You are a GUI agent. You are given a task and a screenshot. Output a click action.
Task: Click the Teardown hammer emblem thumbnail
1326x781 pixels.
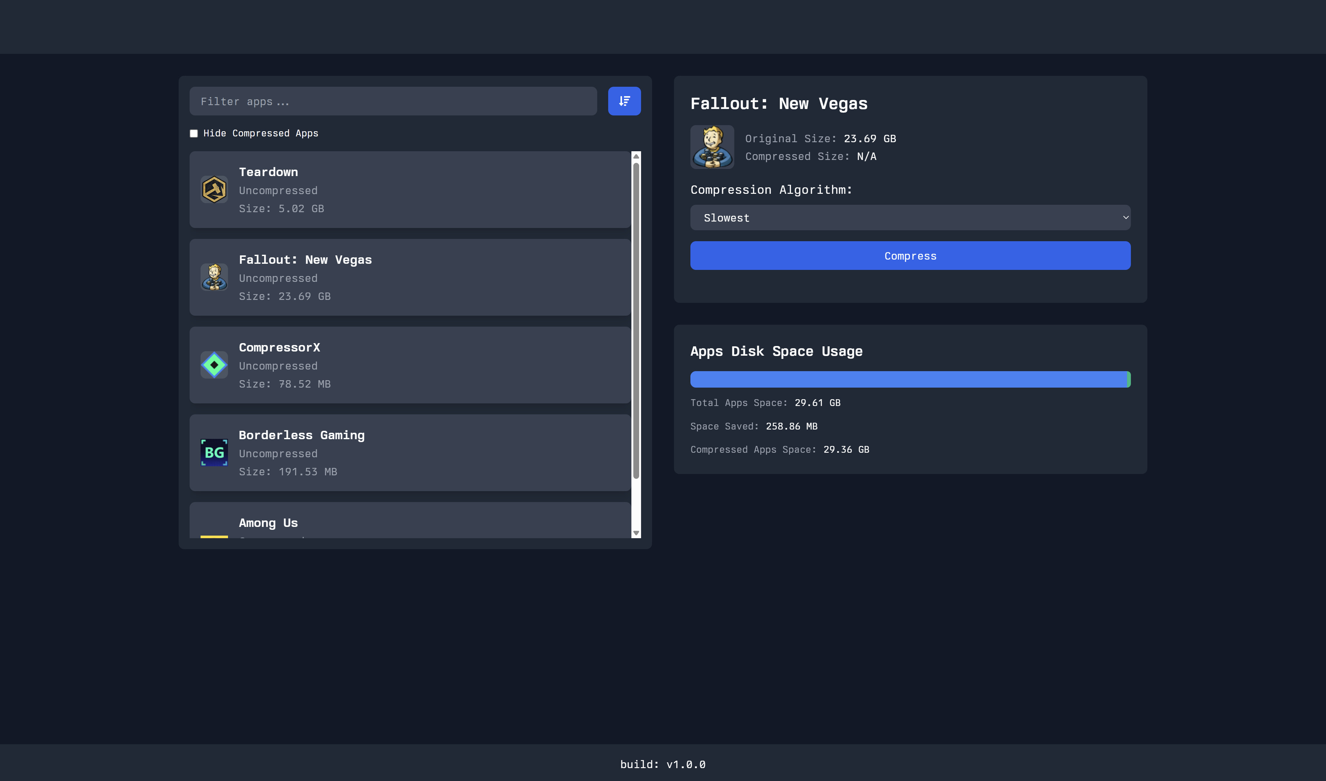click(214, 189)
